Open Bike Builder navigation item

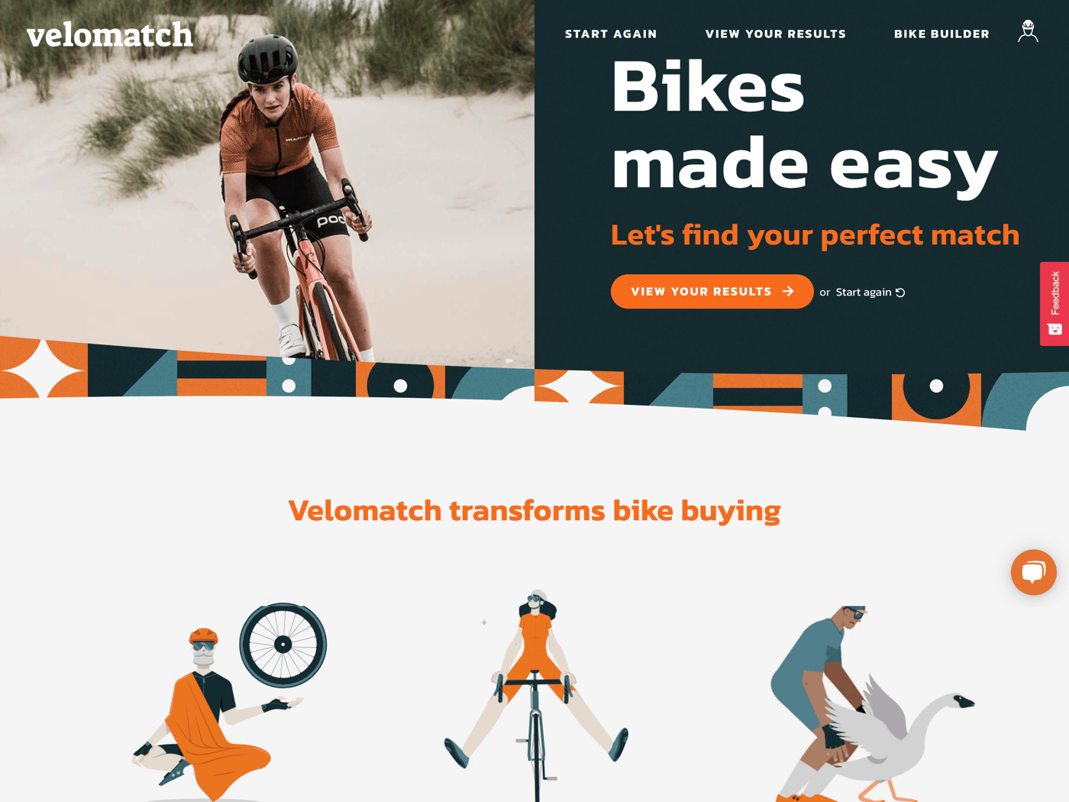pyautogui.click(x=941, y=34)
